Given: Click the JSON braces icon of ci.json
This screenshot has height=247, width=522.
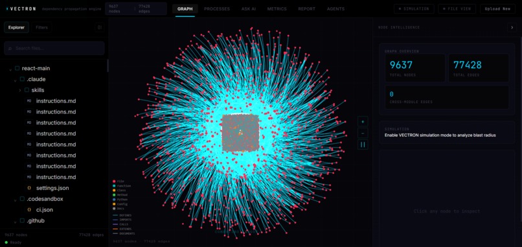Looking at the screenshot, I should (29, 209).
